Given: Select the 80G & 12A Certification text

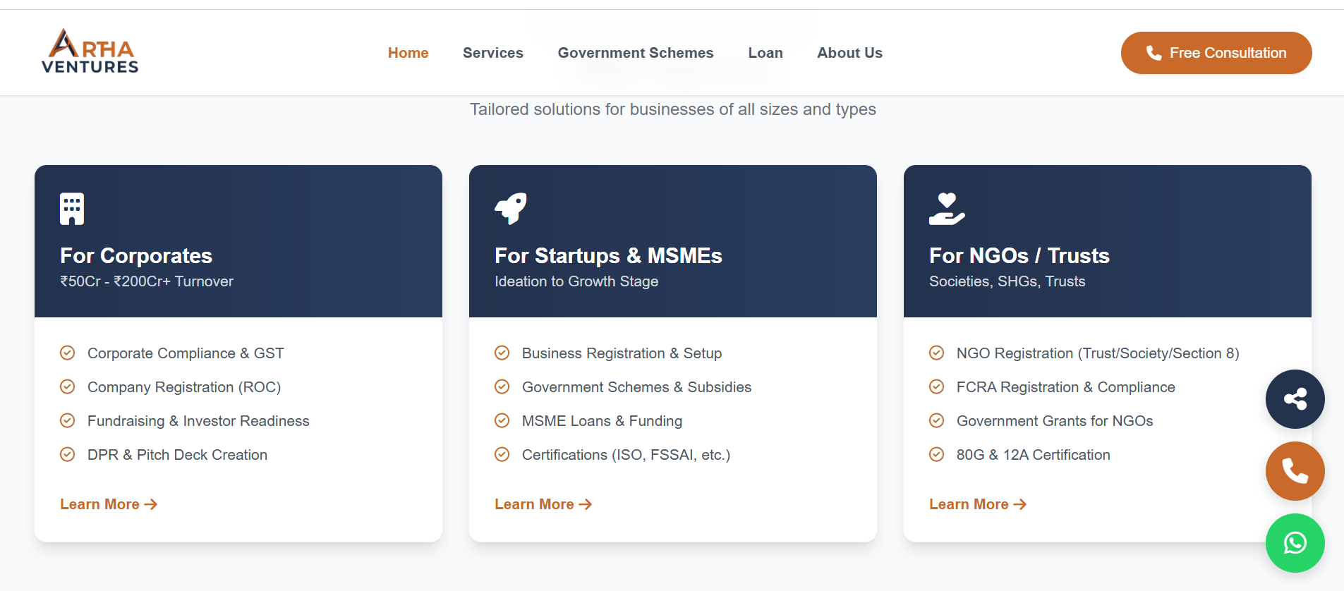Looking at the screenshot, I should [x=1033, y=455].
